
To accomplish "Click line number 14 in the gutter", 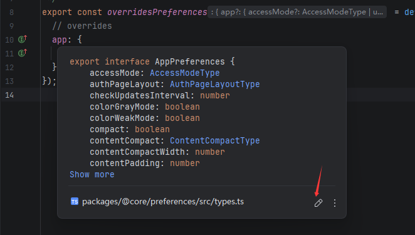I will (x=9, y=95).
